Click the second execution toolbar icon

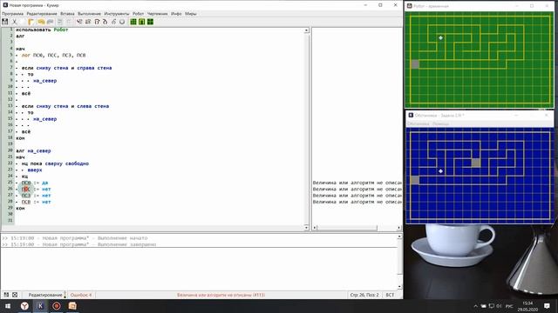click(x=88, y=22)
